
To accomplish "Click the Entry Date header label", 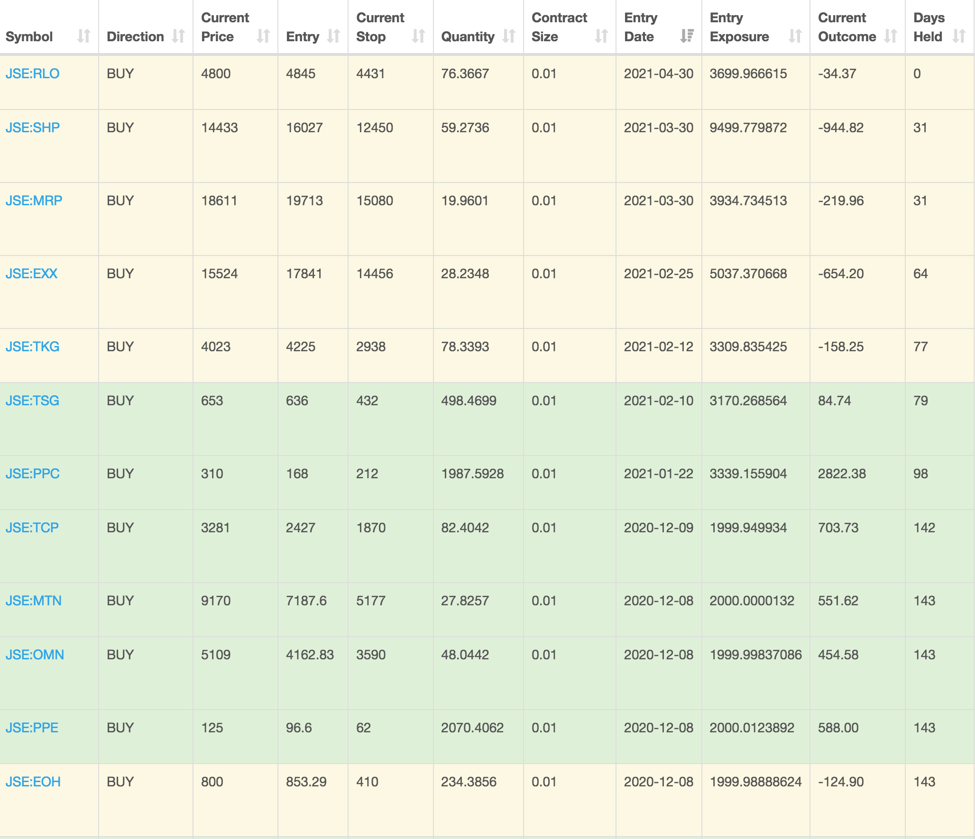I will click(641, 27).
